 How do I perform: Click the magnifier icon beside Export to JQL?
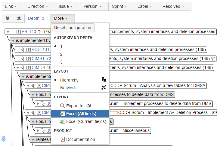pos(63,106)
